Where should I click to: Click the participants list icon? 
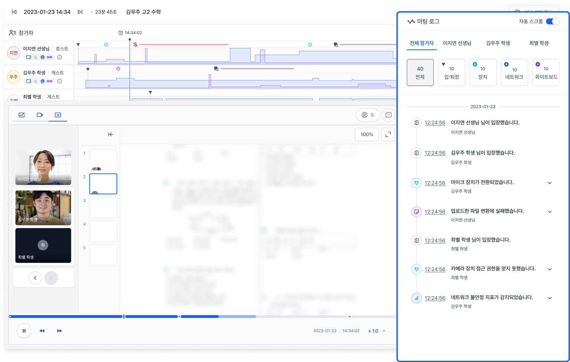12,33
